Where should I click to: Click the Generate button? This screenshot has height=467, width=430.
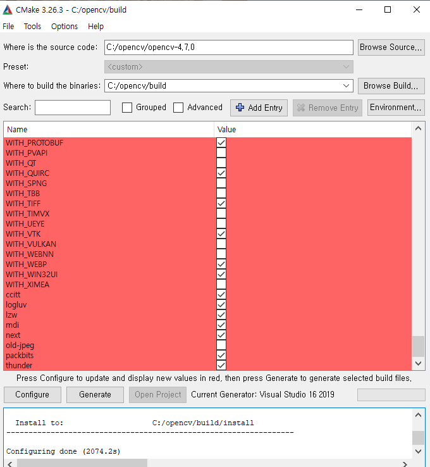point(95,395)
